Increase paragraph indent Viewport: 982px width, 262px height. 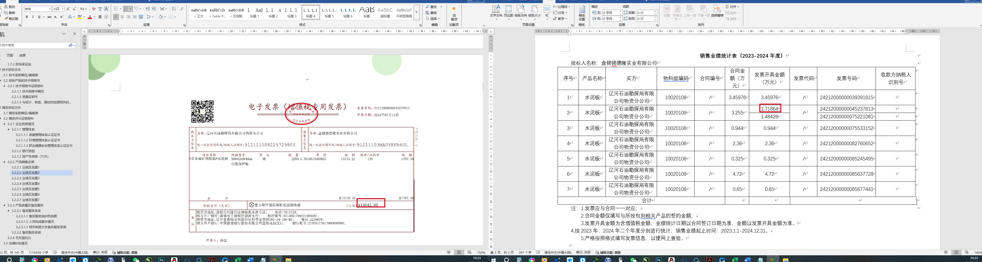click(154, 9)
